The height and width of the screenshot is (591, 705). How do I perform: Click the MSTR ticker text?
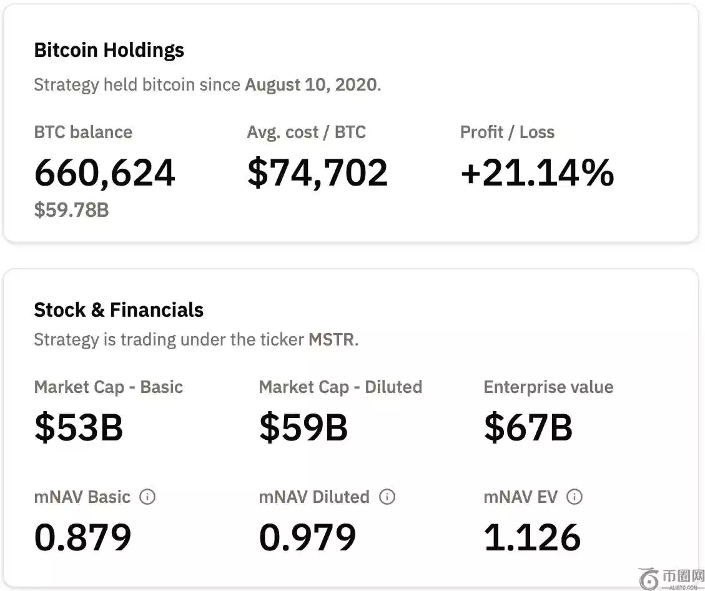331,340
